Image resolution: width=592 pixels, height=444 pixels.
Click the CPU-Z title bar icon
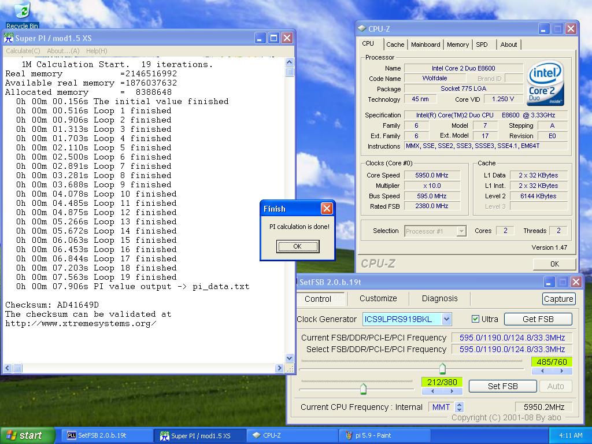[362, 29]
